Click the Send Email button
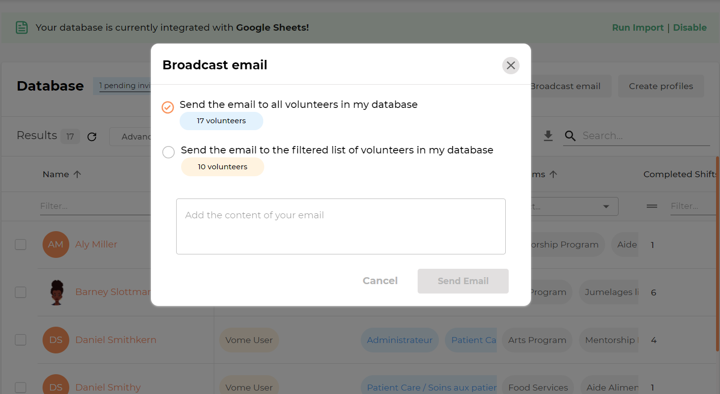 point(463,281)
